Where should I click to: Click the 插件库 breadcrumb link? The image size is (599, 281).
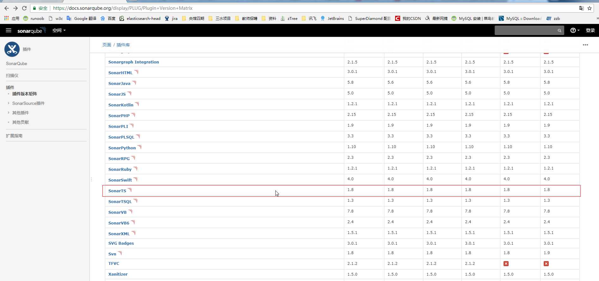click(123, 45)
